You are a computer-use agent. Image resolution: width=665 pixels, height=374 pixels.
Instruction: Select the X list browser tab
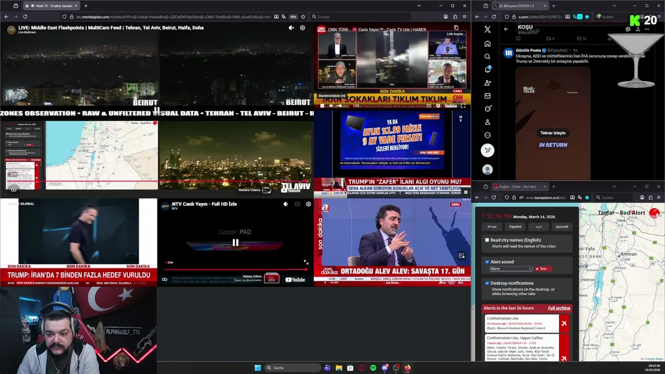coord(520,6)
